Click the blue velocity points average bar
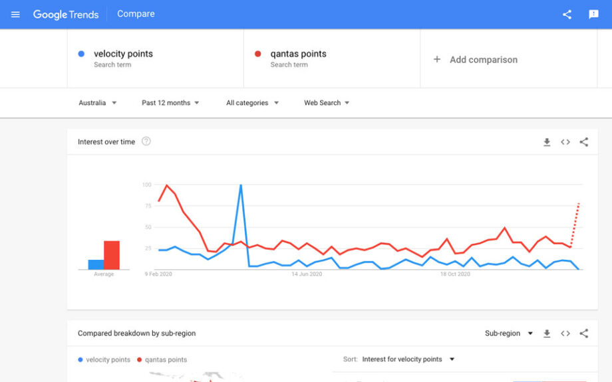Screen dimensions: 612x382 [96, 264]
